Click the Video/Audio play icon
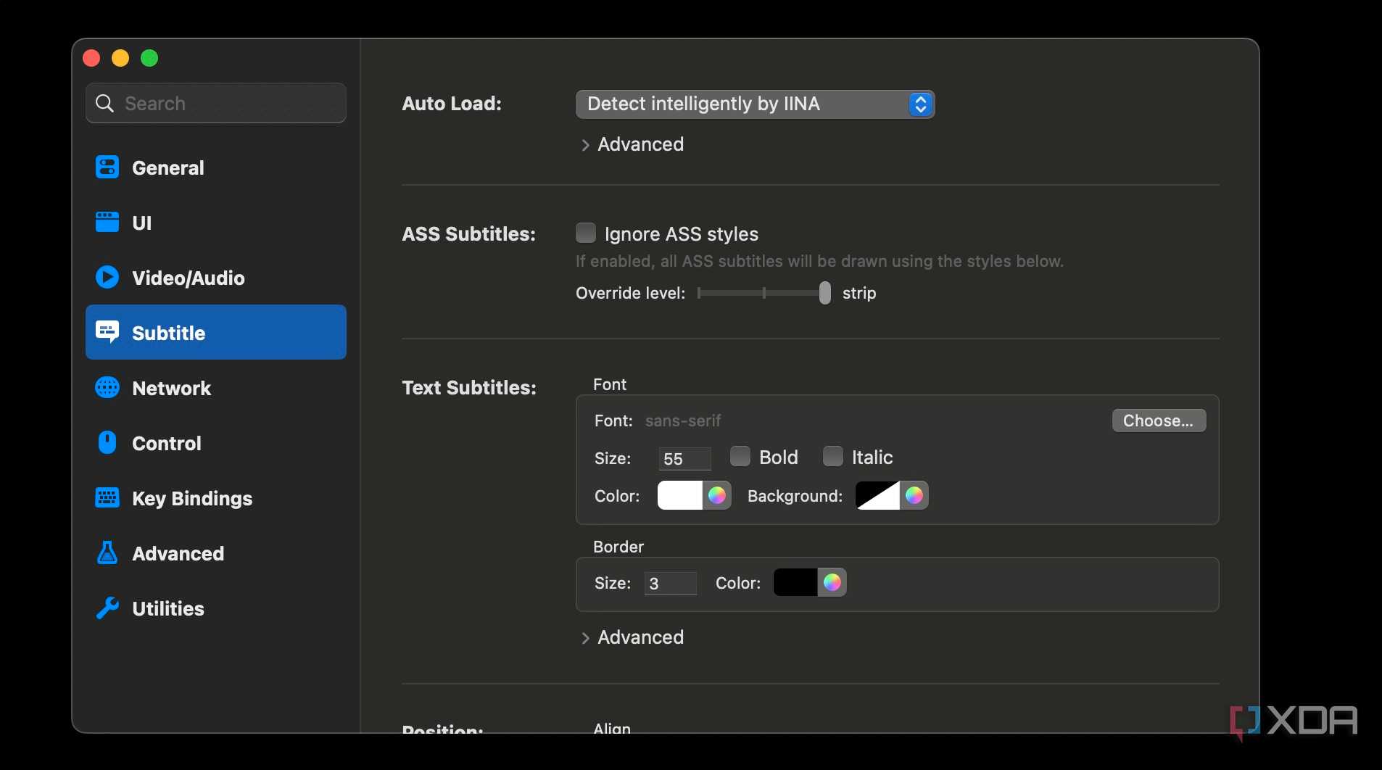 (x=107, y=278)
